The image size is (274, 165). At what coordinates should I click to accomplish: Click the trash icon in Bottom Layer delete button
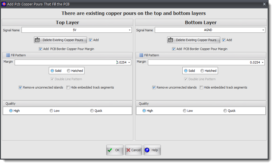[x=171, y=40]
